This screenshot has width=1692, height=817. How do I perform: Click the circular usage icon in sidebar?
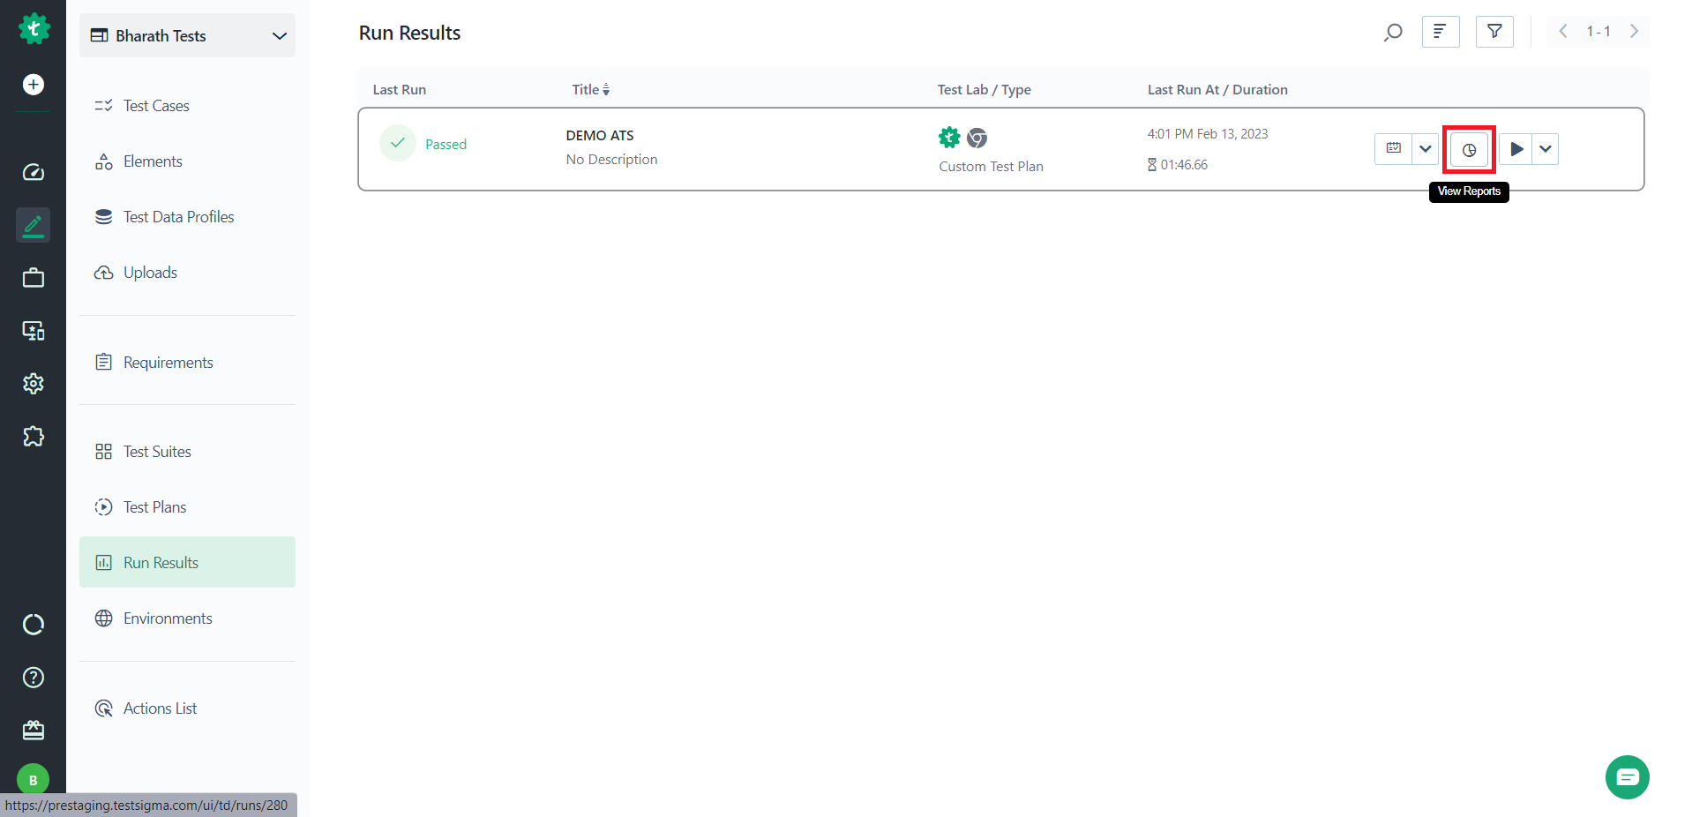pos(34,625)
